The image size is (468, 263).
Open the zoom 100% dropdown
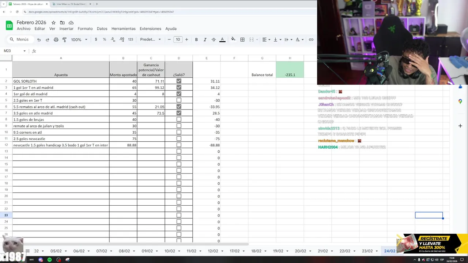(x=79, y=39)
